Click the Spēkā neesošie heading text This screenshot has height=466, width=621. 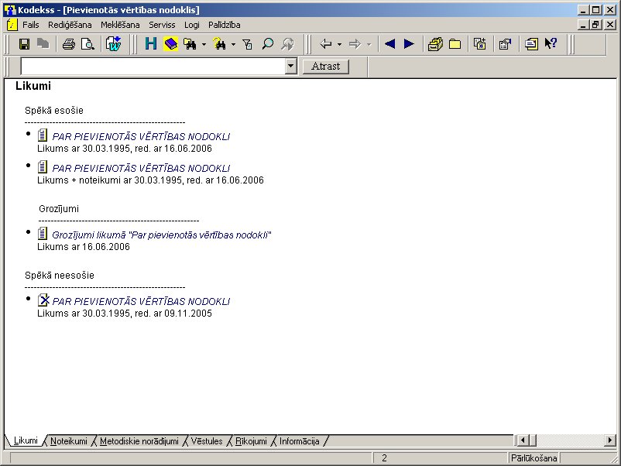60,275
